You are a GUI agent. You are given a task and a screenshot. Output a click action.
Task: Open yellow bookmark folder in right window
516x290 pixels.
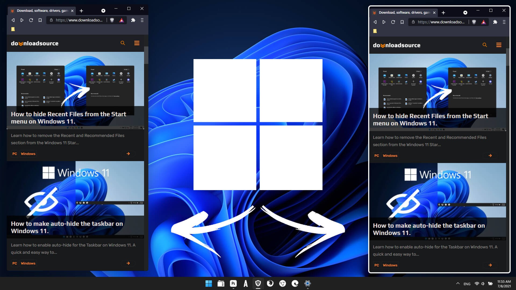(x=375, y=31)
